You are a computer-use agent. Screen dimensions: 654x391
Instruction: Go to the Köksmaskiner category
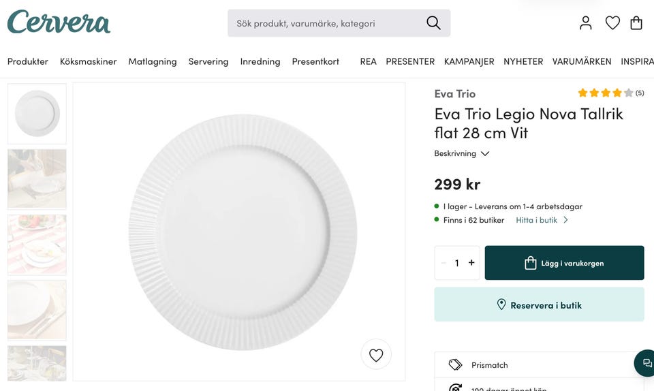[x=89, y=61]
